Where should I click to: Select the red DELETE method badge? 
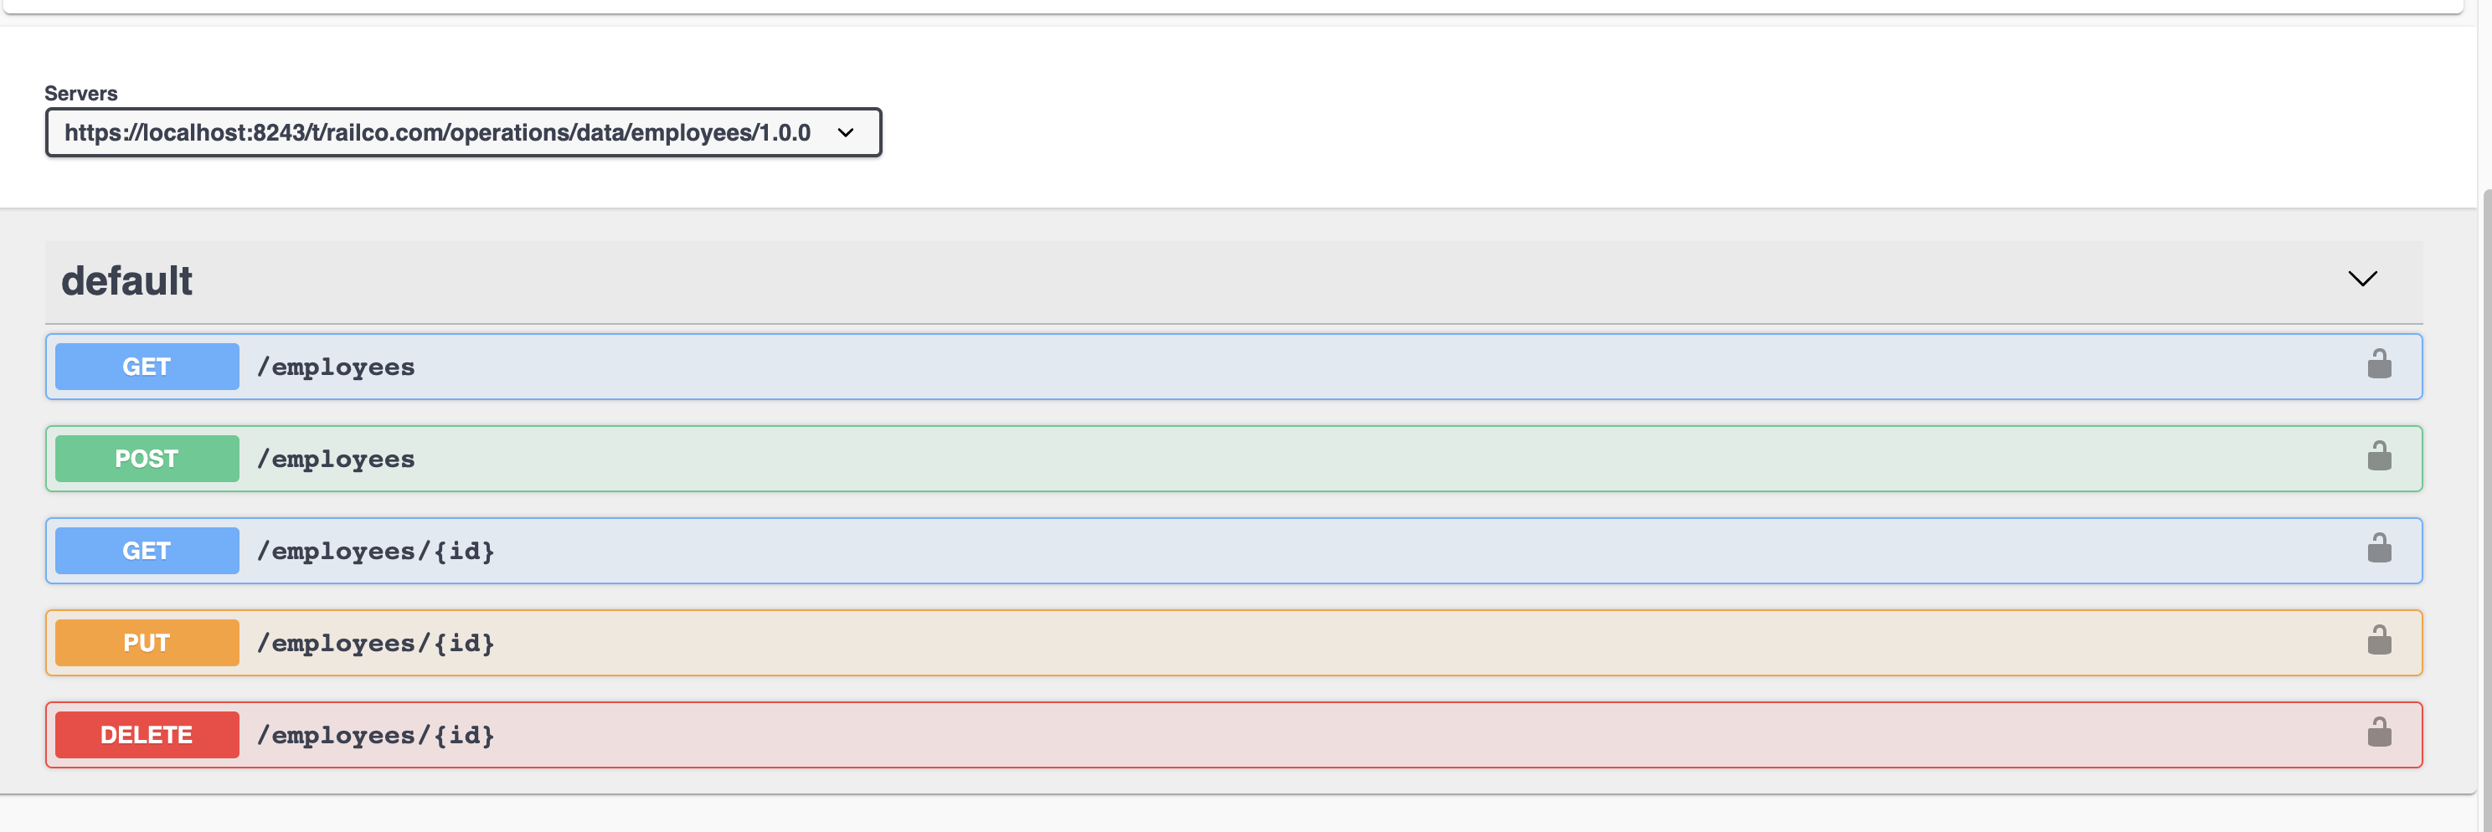tap(146, 734)
